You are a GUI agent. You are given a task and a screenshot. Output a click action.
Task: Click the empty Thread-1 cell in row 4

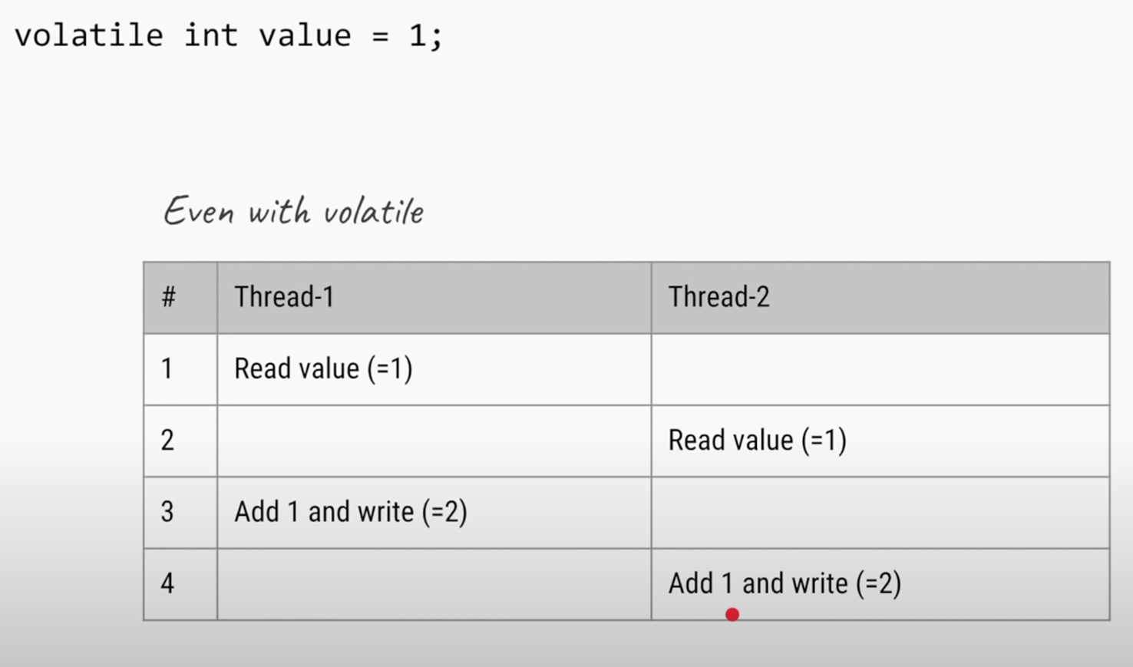click(x=434, y=584)
